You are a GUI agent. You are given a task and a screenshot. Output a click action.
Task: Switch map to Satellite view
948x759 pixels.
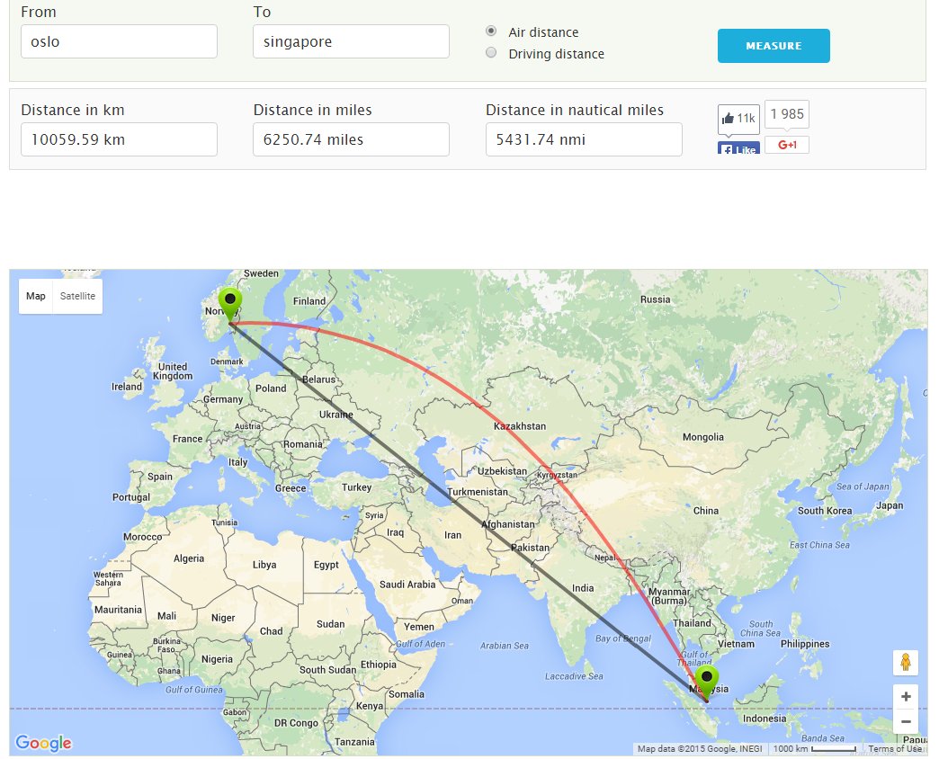77,296
